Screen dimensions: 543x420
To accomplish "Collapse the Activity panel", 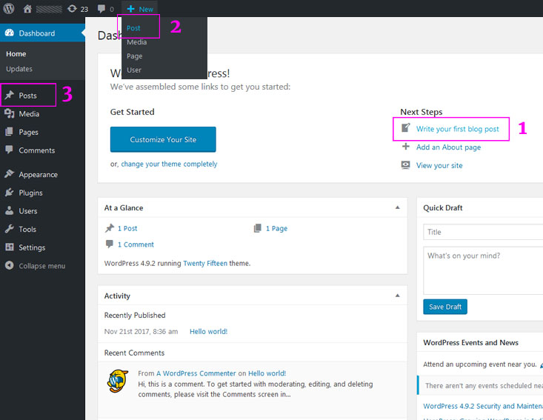I will [398, 296].
